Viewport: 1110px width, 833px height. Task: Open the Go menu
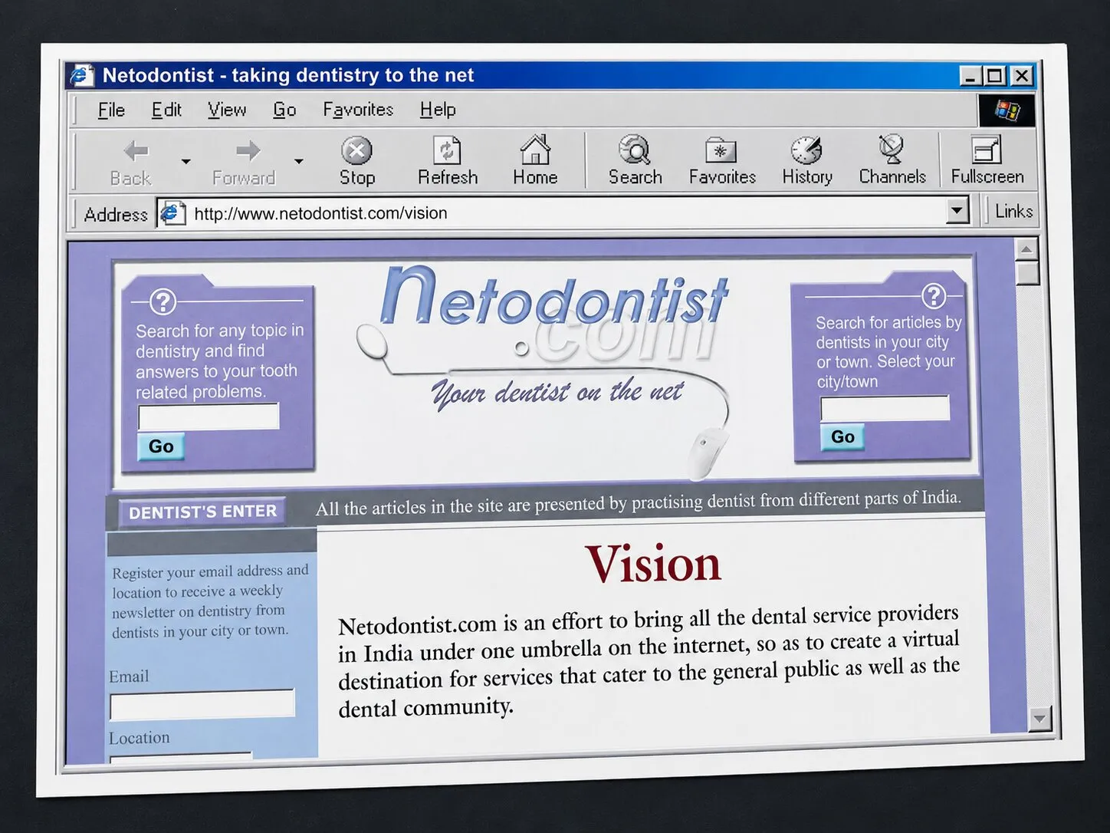pos(284,110)
